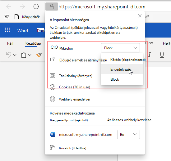This screenshot has width=171, height=161.
Task: Open Cookies (70 in use)
Action: click(75, 87)
